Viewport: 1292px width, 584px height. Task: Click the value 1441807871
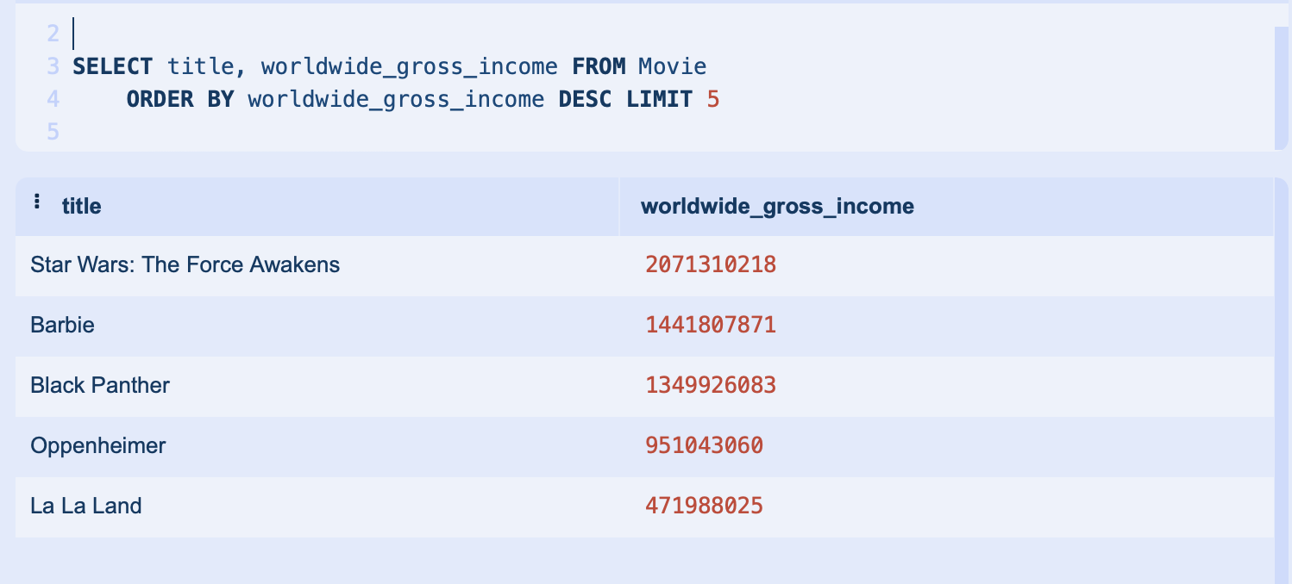(711, 326)
